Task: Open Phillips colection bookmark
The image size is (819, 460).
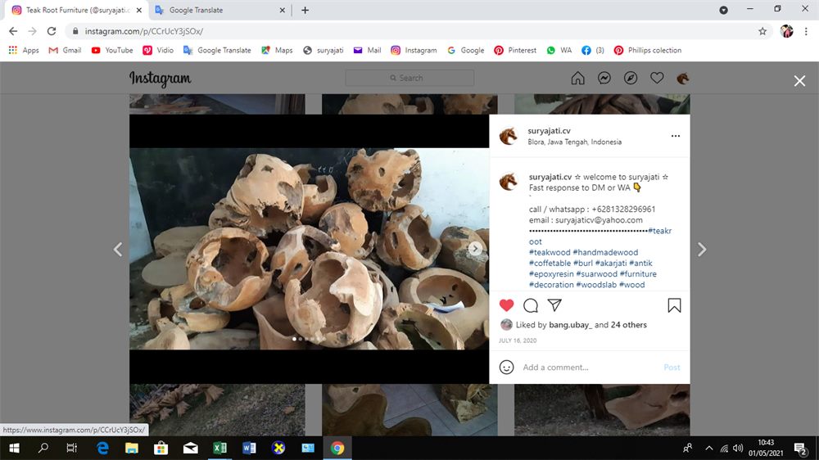Action: (x=648, y=50)
